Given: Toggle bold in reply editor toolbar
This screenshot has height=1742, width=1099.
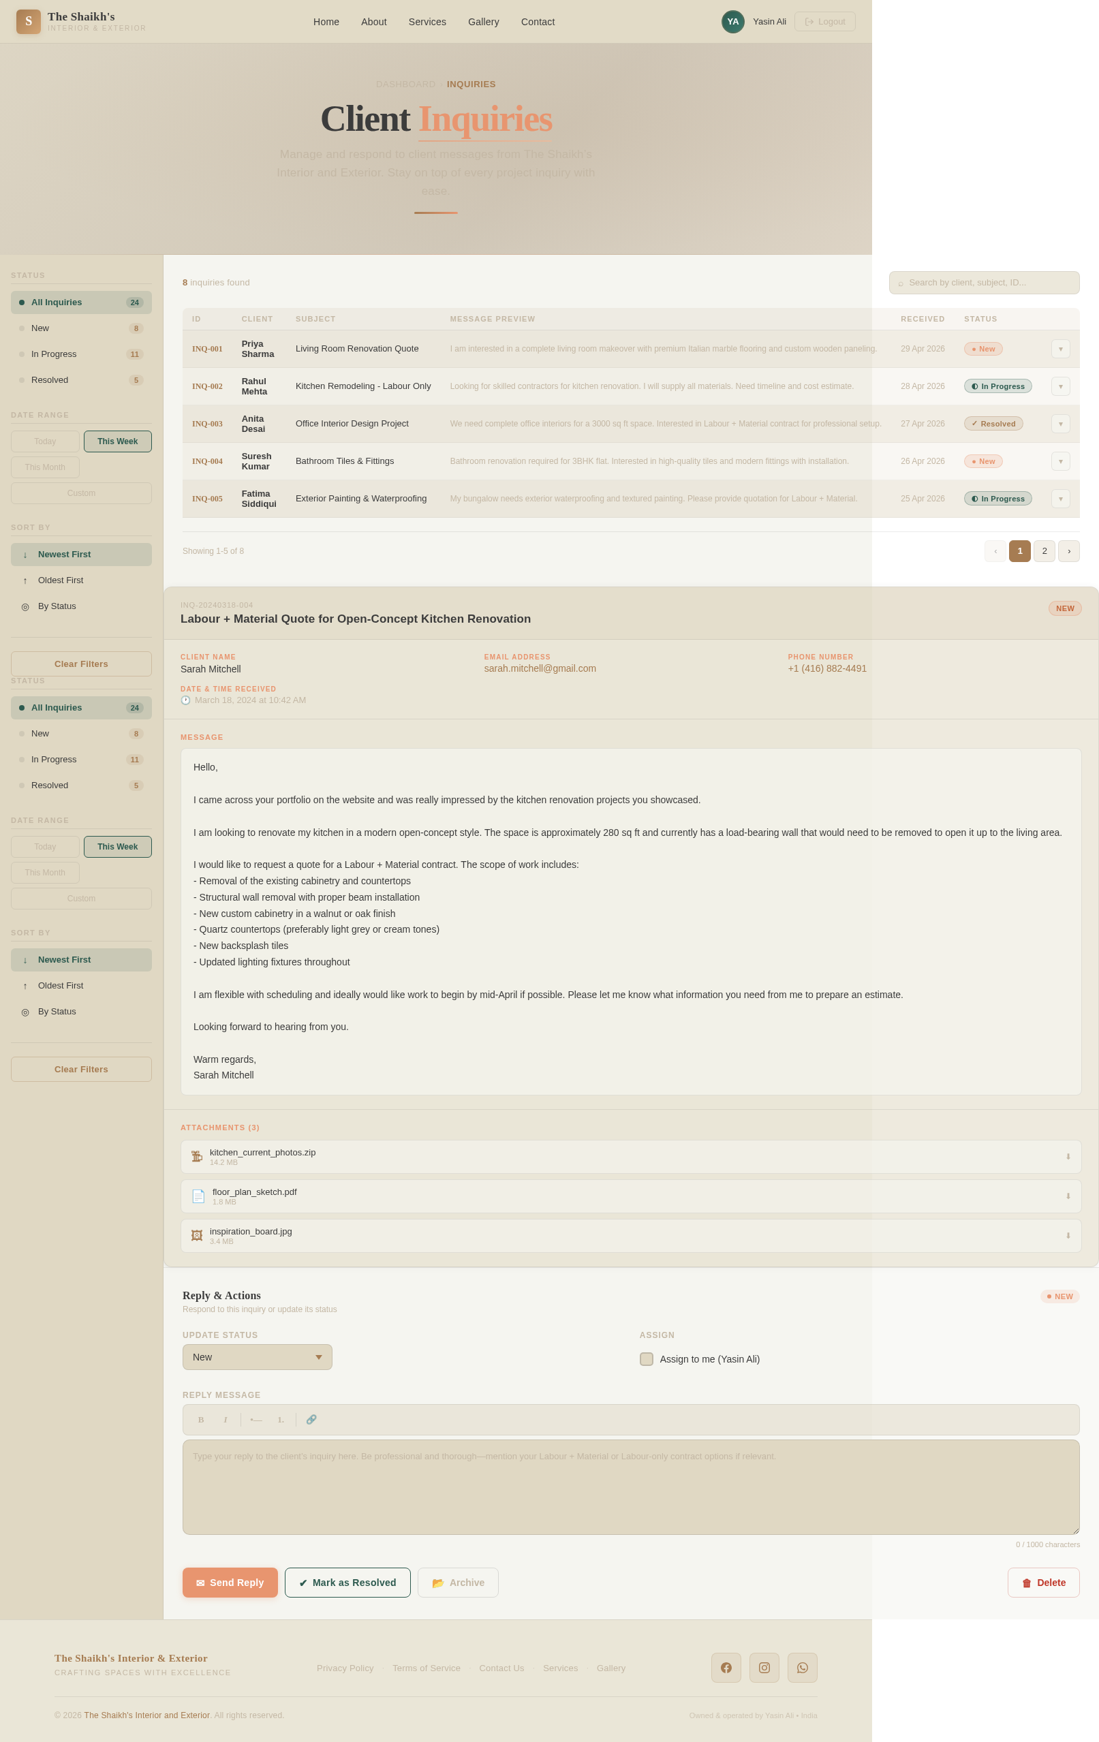Looking at the screenshot, I should [201, 1419].
